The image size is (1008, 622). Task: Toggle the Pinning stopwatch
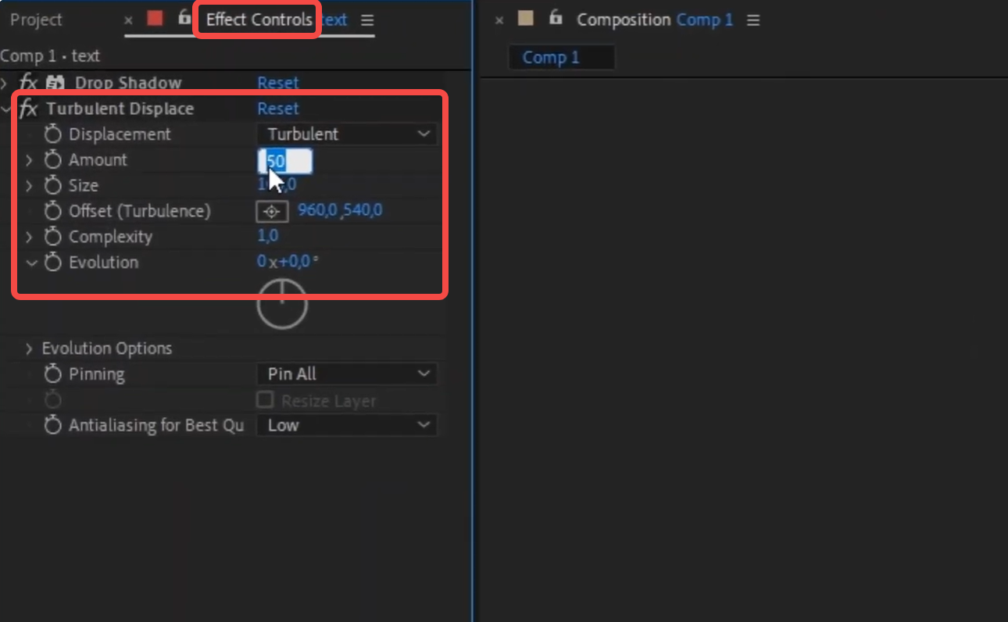coord(52,374)
